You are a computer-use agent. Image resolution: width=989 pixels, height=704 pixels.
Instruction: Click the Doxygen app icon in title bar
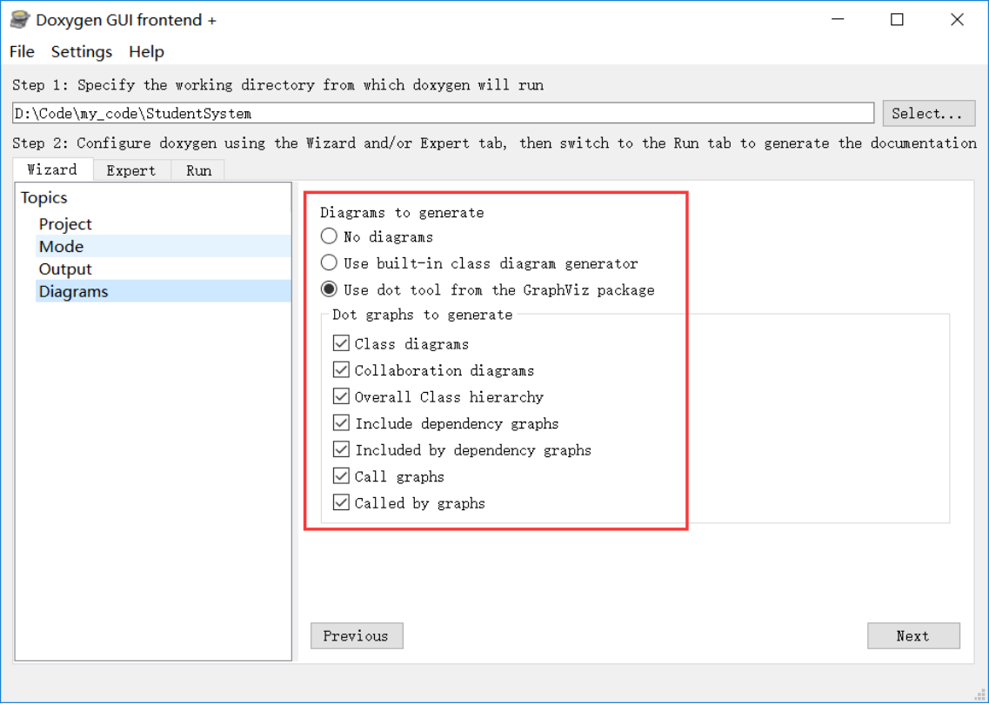pyautogui.click(x=20, y=20)
